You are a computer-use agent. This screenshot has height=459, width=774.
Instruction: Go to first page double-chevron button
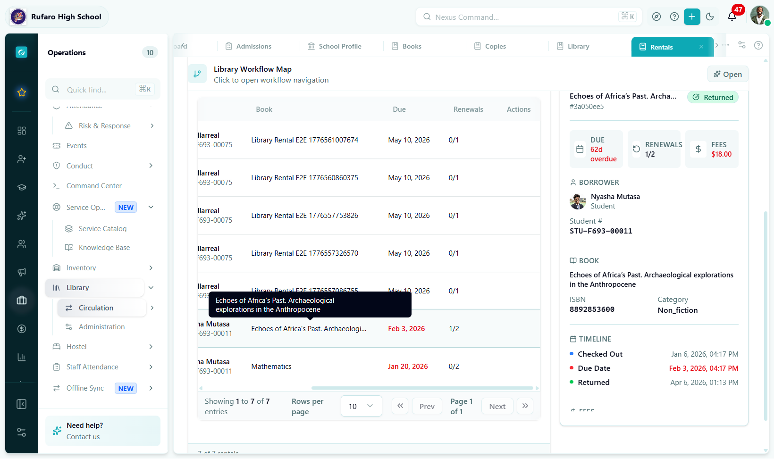(x=400, y=406)
